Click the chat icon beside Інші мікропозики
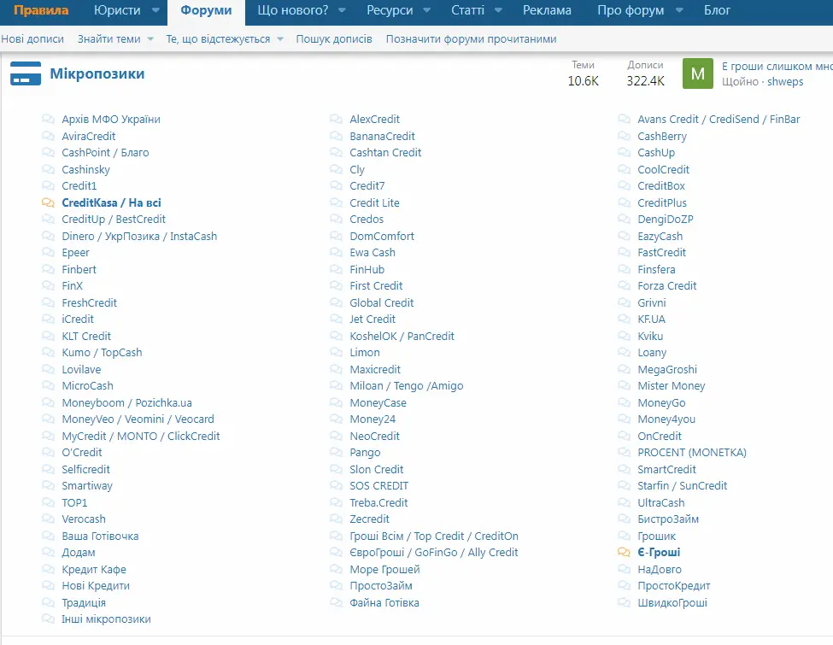Viewport: 833px width, 645px height. (49, 619)
